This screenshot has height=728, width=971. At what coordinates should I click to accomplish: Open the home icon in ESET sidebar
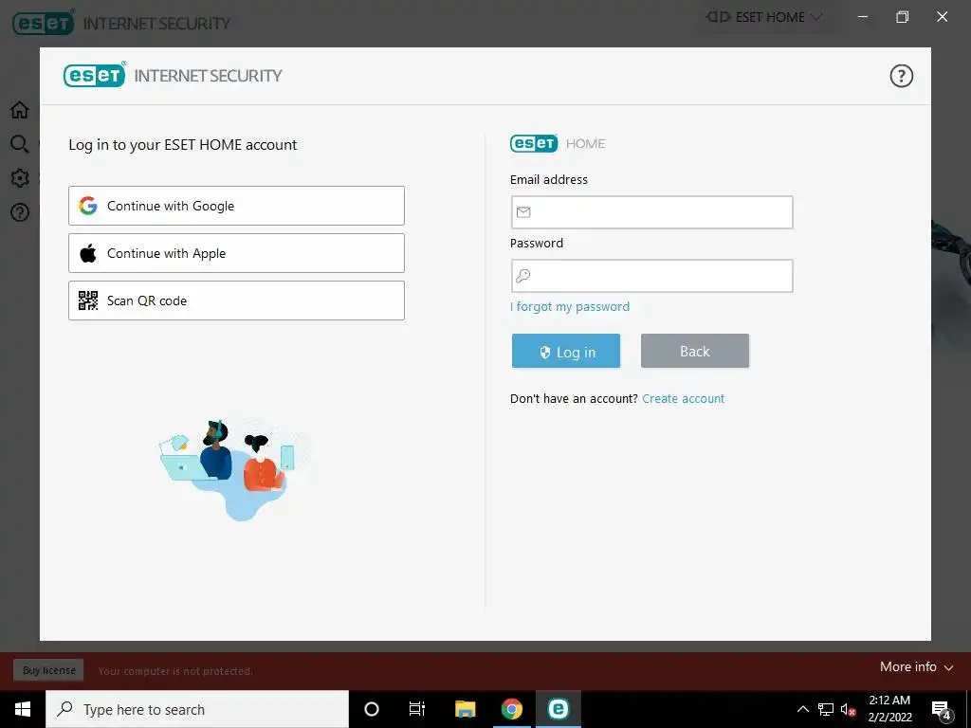click(20, 110)
